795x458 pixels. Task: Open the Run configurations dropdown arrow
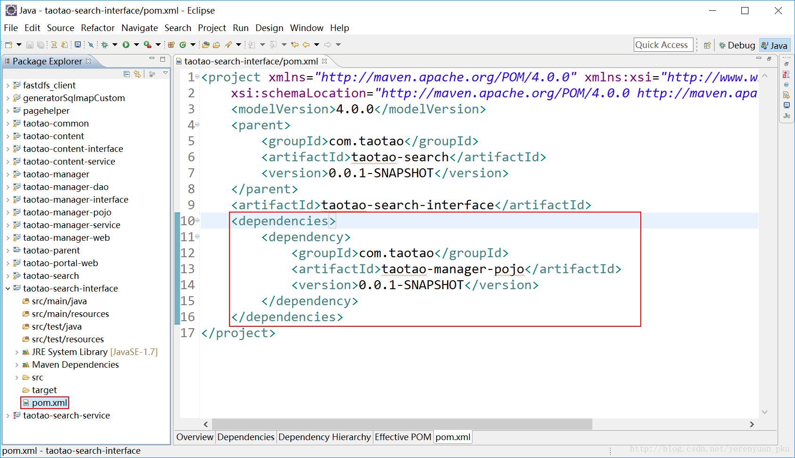pyautogui.click(x=136, y=45)
